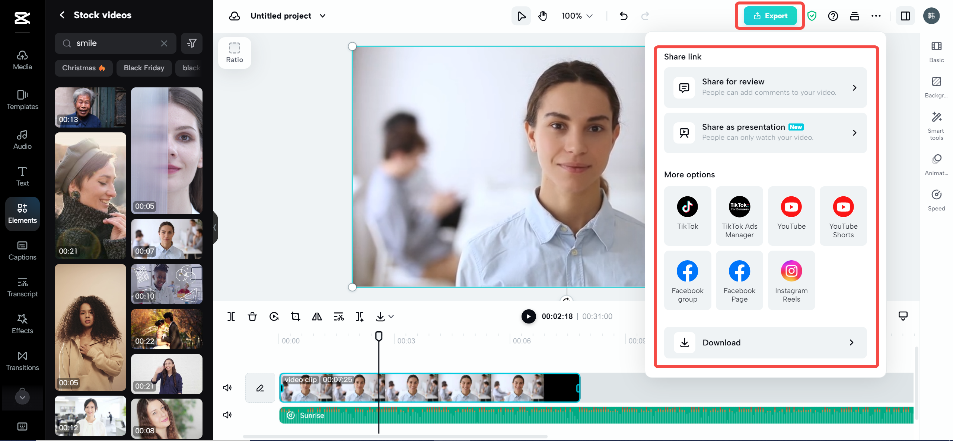This screenshot has height=441, width=953.
Task: Mute the Sunrise audio track
Action: [227, 415]
